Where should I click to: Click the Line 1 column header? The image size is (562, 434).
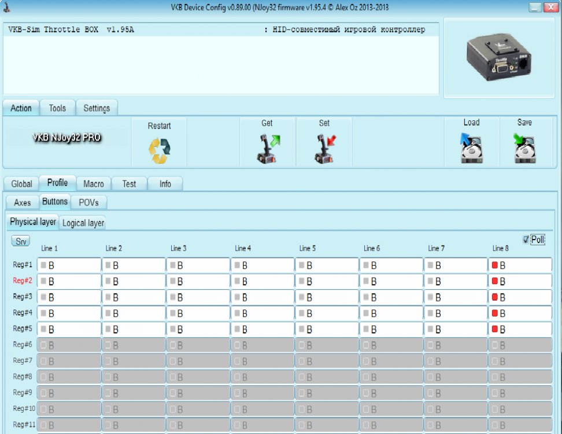pos(50,248)
